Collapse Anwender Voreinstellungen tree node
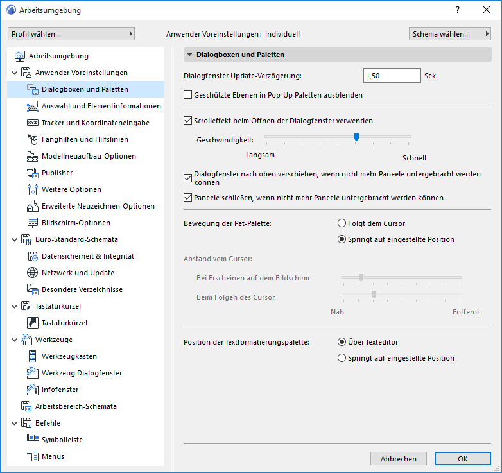 click(14, 73)
